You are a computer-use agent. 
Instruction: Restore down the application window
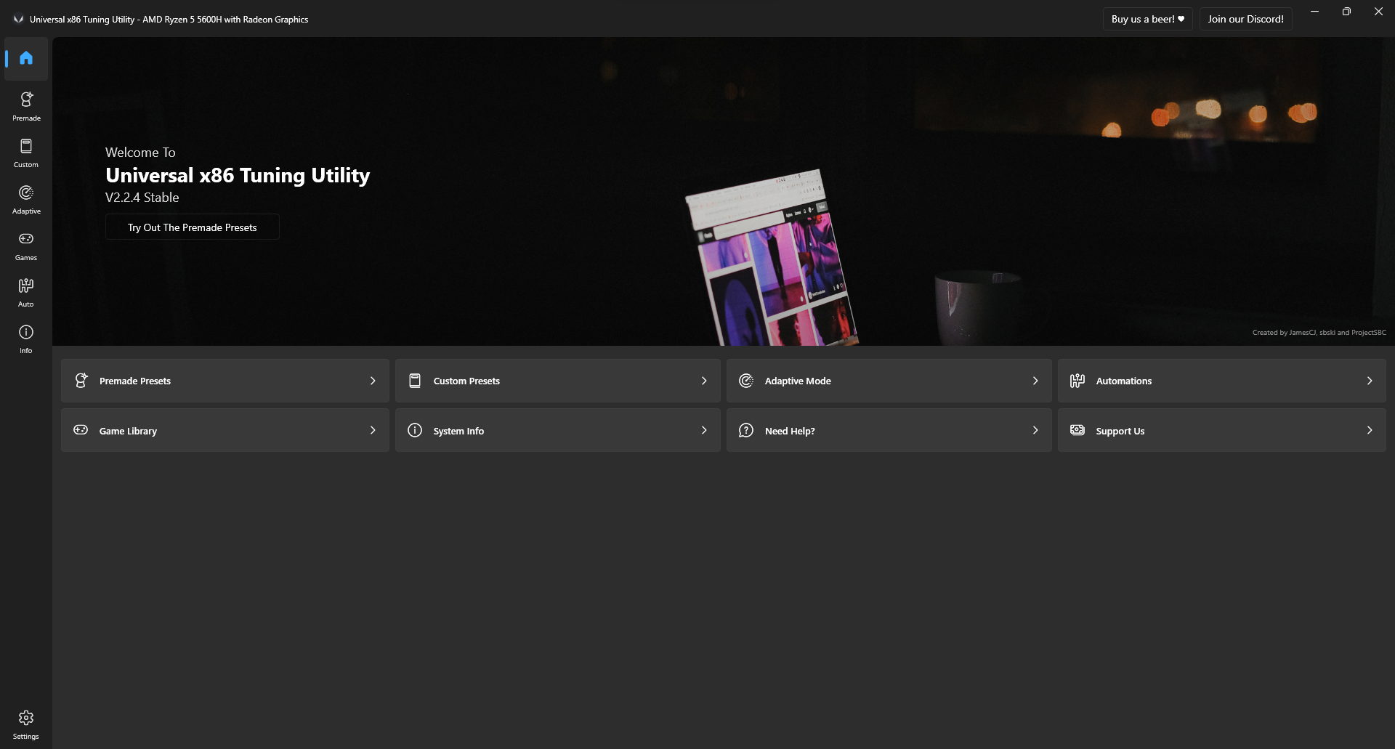click(x=1346, y=12)
